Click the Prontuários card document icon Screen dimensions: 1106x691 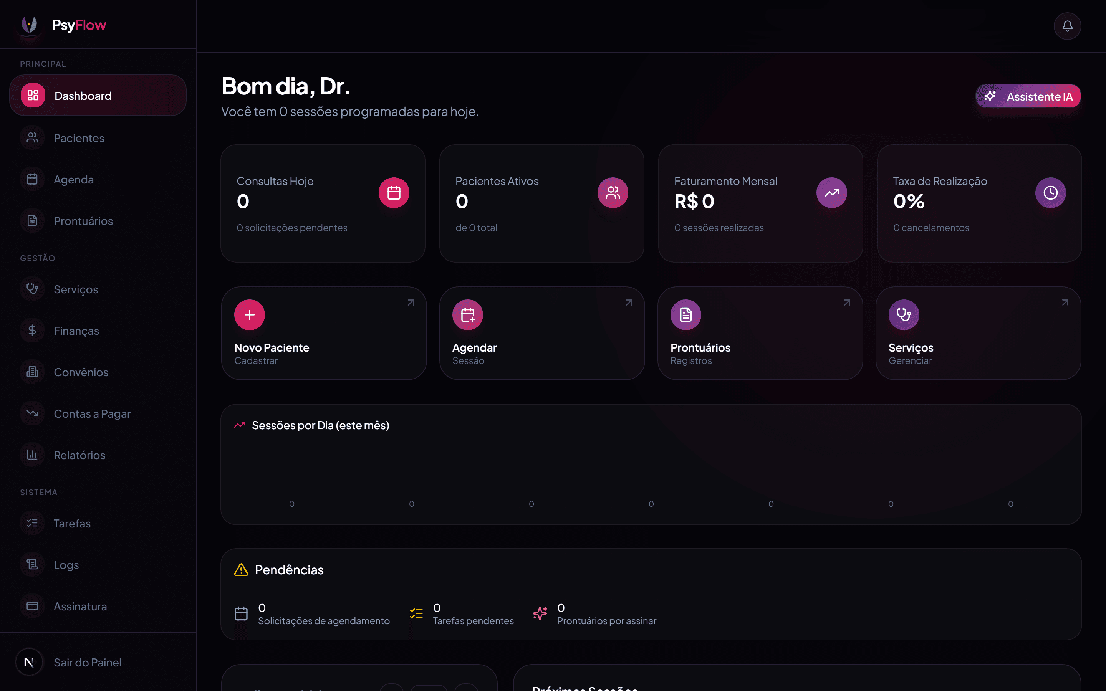tap(686, 315)
